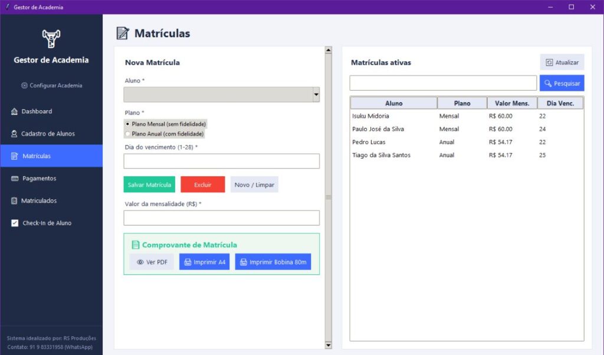
Task: Go to Cadastro de Alunos
Action: tap(51, 134)
